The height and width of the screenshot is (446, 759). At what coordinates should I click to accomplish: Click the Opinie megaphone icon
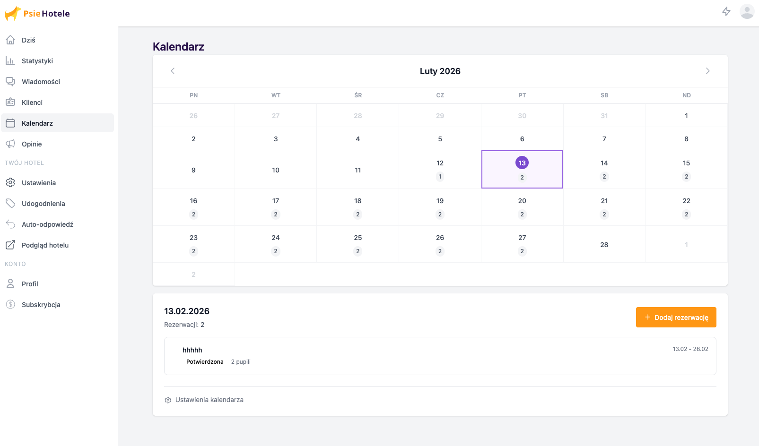pos(10,144)
